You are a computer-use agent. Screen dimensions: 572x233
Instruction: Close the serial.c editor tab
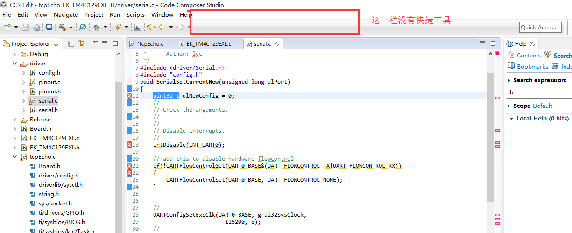pos(277,44)
